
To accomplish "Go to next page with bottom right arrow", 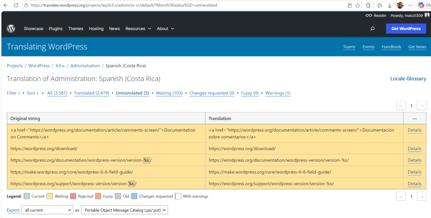I will (422, 196).
